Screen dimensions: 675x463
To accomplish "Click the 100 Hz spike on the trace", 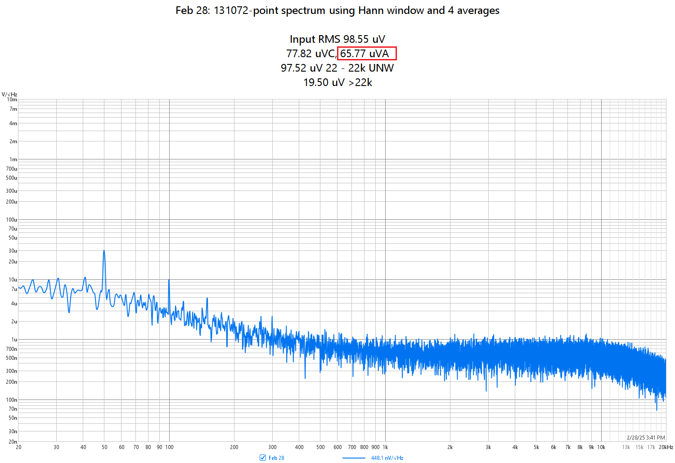I will (169, 281).
